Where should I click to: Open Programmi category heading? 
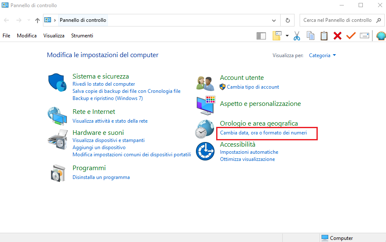[x=89, y=168]
